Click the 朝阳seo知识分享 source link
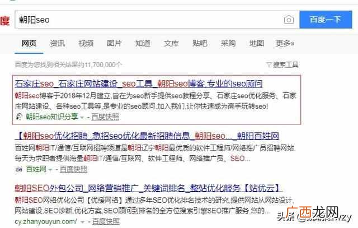Image resolution: width=358 pixels, height=228 pixels. coord(52,117)
